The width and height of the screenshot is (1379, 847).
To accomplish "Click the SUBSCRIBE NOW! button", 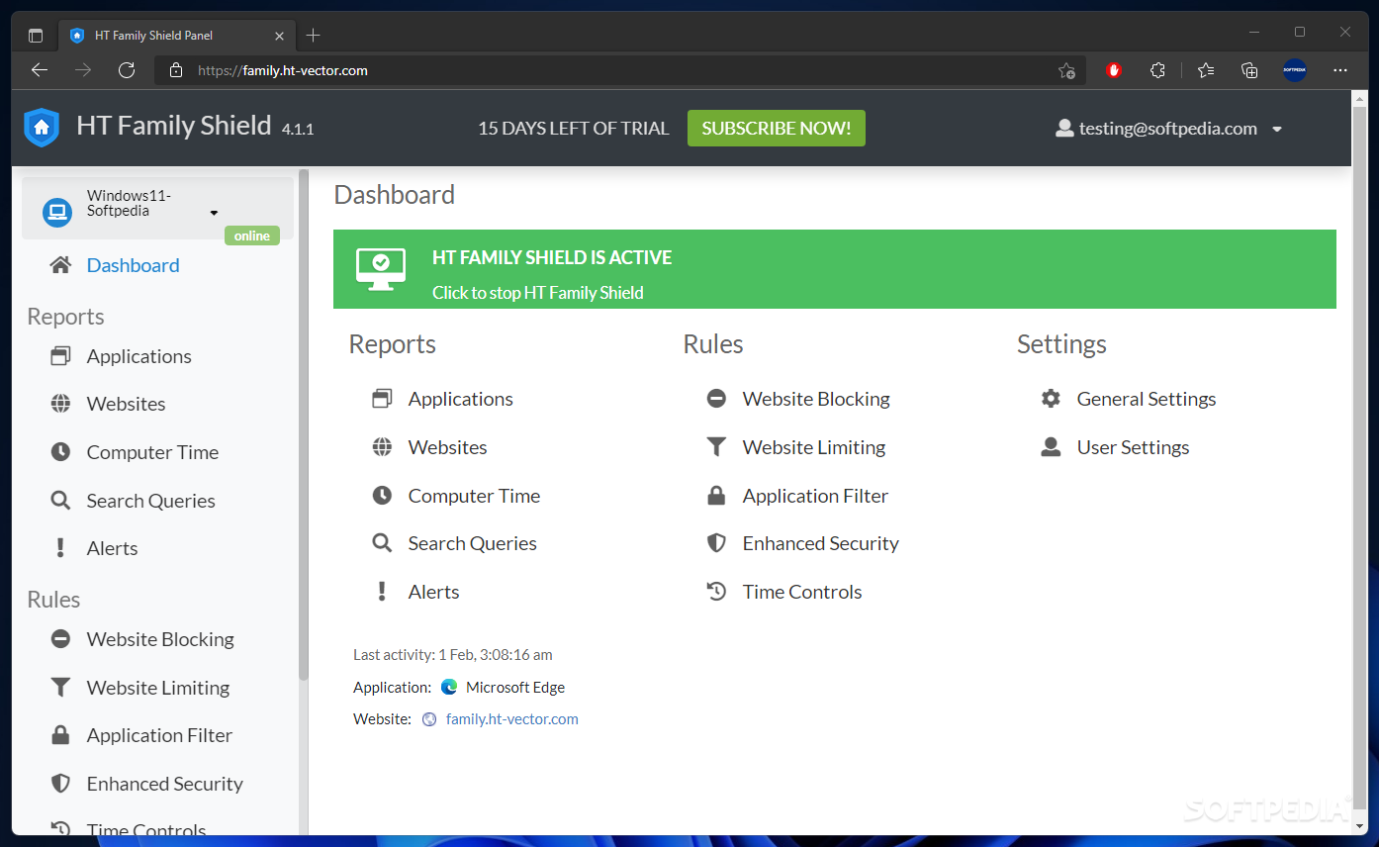I will [777, 129].
